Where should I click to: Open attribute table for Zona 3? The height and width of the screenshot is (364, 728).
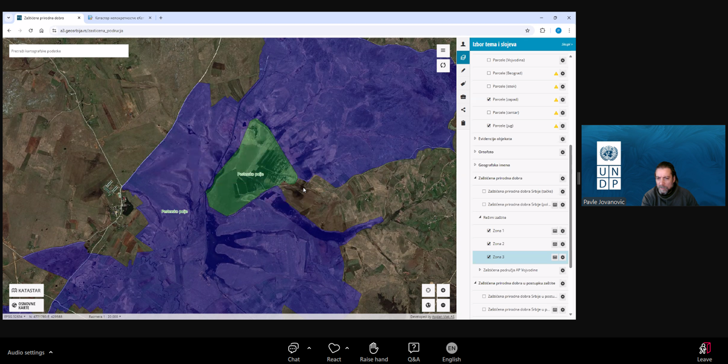tap(554, 257)
